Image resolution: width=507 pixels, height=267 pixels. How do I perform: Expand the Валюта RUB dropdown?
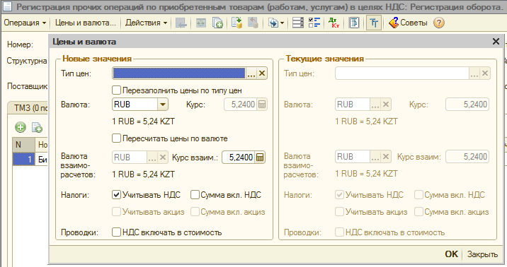[x=163, y=105]
